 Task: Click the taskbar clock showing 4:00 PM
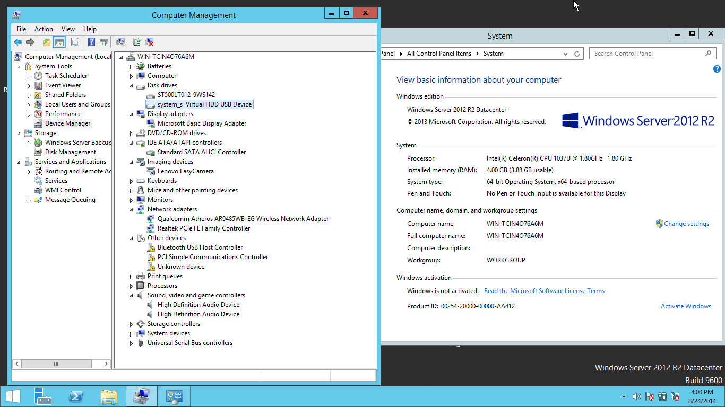[x=702, y=396]
